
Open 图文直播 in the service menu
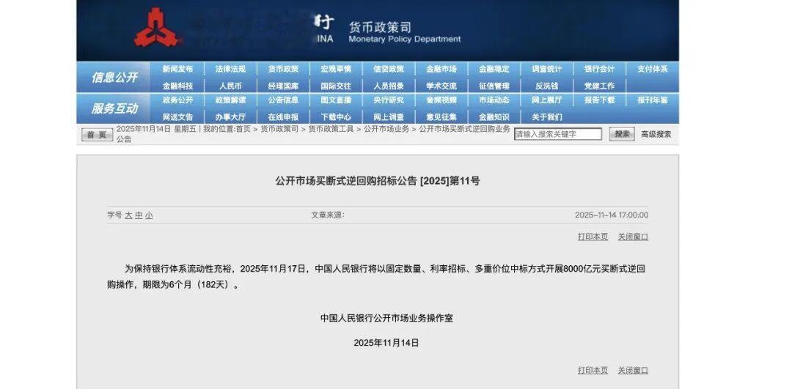(x=336, y=100)
